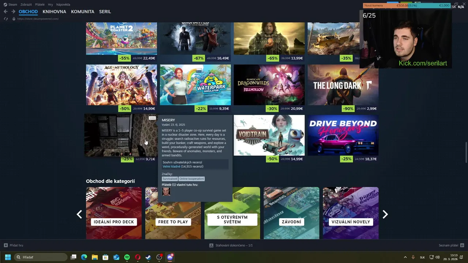Open Discord from the taskbar
Screen dimensions: 468x263
click(x=170, y=257)
